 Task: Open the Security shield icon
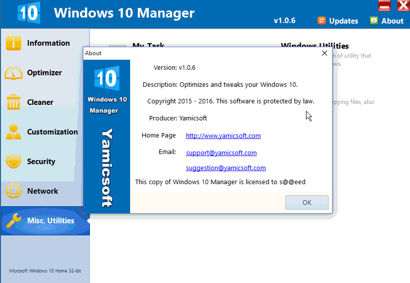(13, 162)
